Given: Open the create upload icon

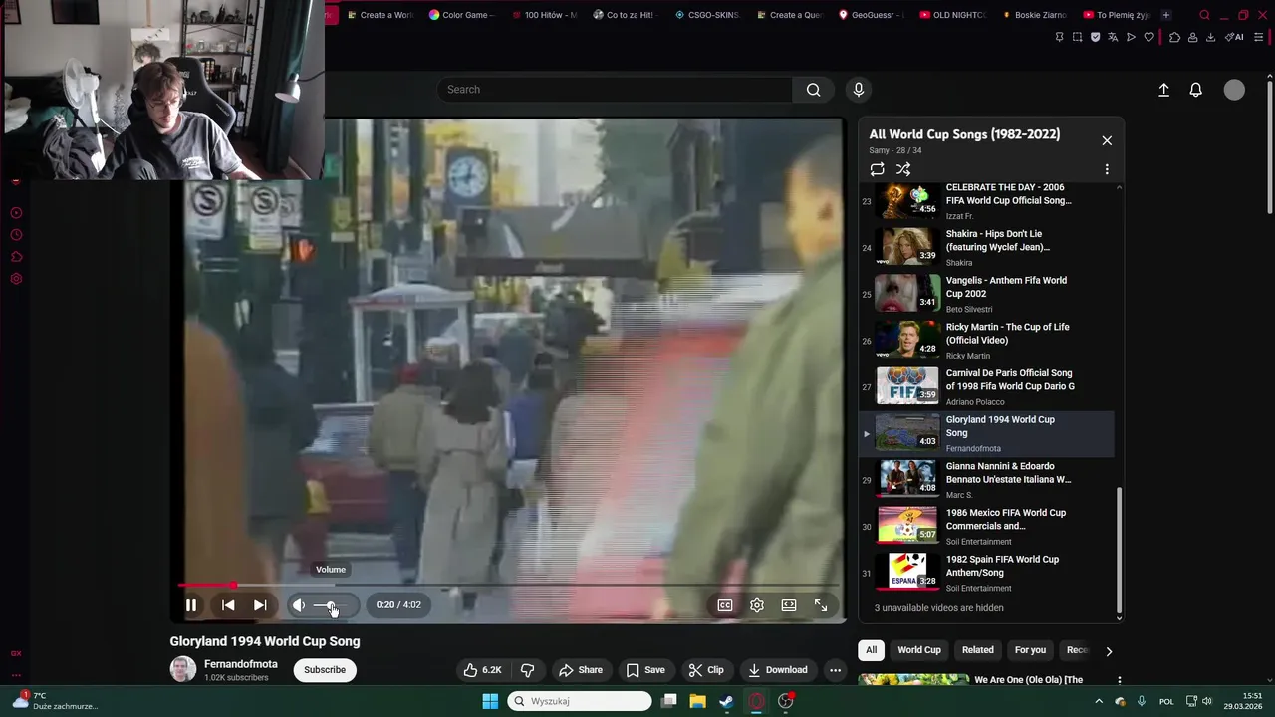Looking at the screenshot, I should [x=1163, y=90].
